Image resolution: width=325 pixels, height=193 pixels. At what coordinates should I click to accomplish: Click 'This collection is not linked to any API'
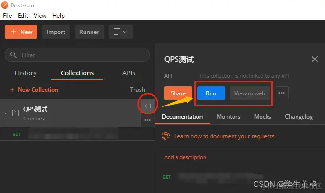(x=244, y=76)
